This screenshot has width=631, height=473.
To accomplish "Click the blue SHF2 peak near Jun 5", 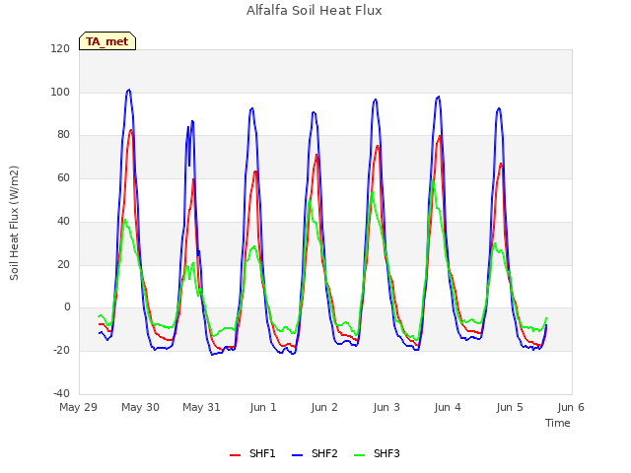I will point(499,108).
